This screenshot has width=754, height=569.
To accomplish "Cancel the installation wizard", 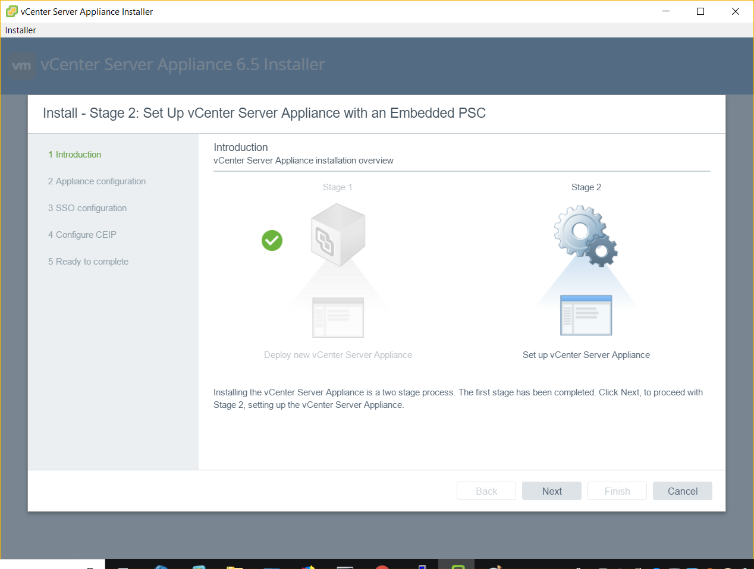I will coord(683,491).
